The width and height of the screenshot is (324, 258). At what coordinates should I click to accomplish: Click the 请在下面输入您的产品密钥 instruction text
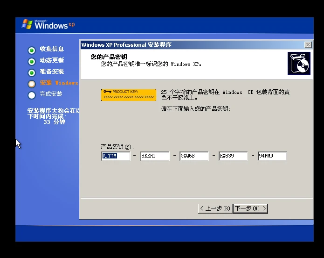195,109
